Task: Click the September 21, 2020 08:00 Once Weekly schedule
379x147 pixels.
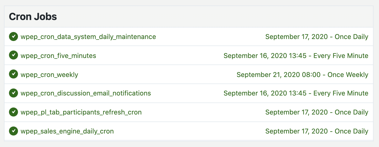Action: (302, 75)
